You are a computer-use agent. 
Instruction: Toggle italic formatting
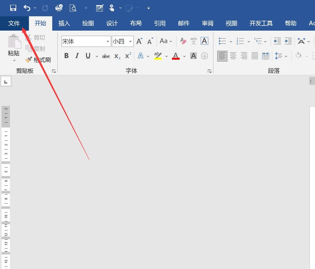pos(77,56)
